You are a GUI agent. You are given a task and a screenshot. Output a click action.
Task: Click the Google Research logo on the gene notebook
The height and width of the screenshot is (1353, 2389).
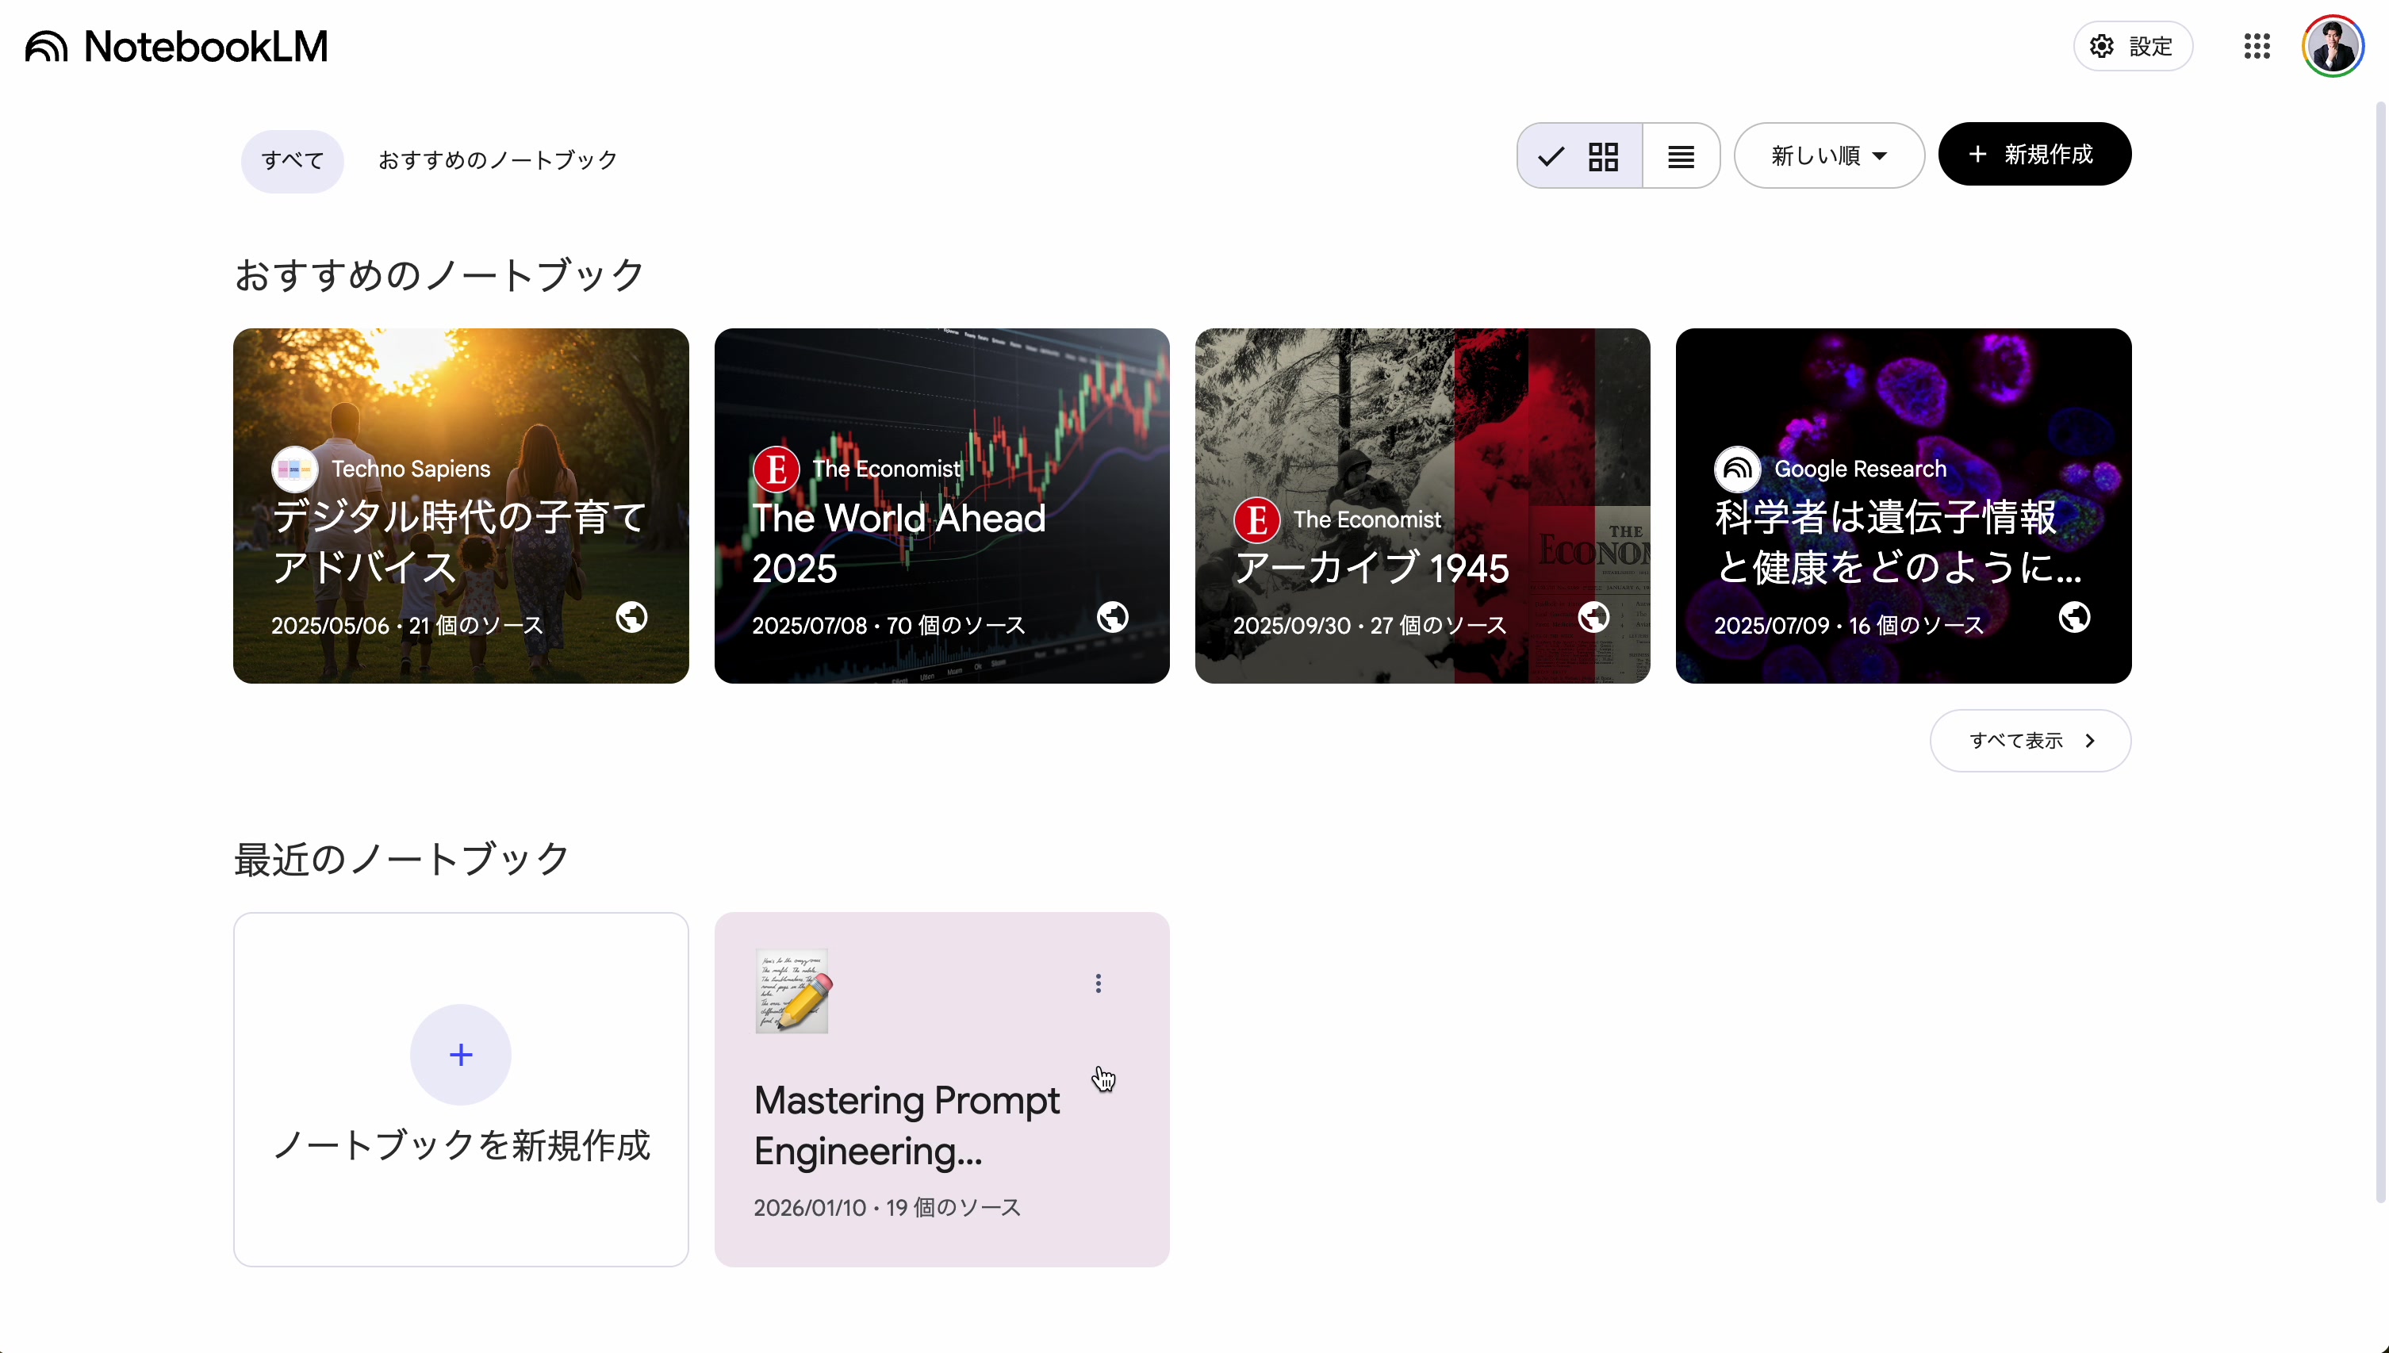tap(1738, 469)
